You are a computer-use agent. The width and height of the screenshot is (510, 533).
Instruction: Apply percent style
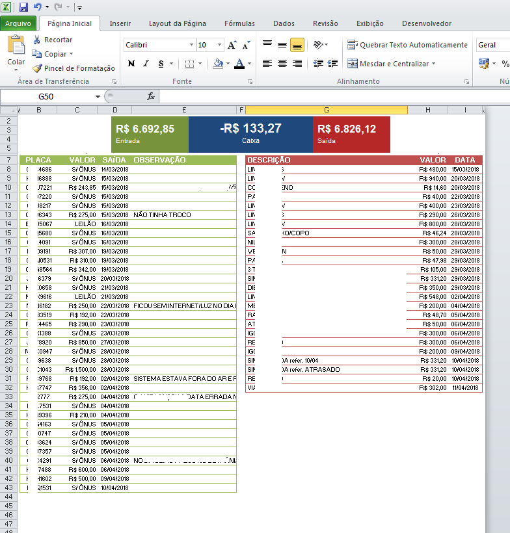[505, 64]
